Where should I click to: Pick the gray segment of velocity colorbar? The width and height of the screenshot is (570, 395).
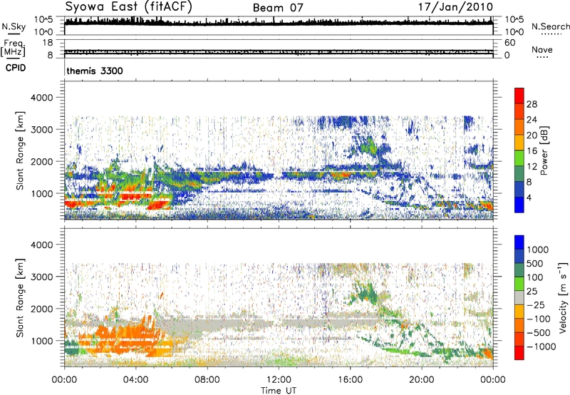pyautogui.click(x=519, y=298)
